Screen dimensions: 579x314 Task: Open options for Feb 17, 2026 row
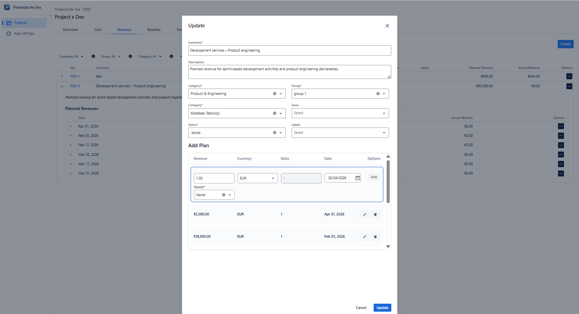(x=561, y=145)
